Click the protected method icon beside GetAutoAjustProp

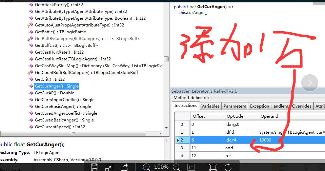tap(31, 25)
